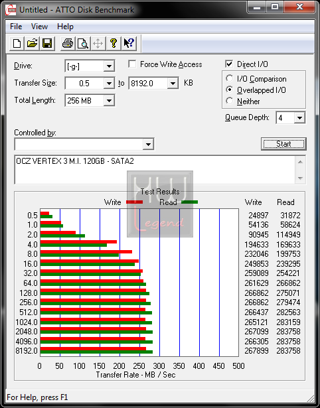Click the yellow question mark About icon

114,43
